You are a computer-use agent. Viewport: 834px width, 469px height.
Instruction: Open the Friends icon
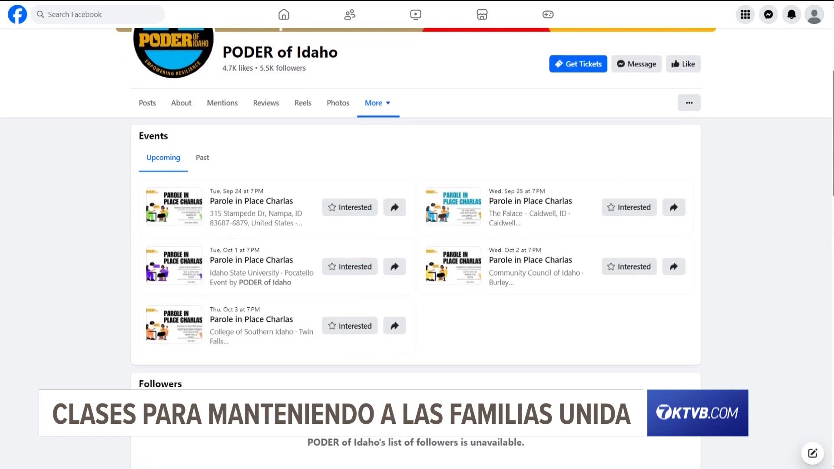[350, 14]
